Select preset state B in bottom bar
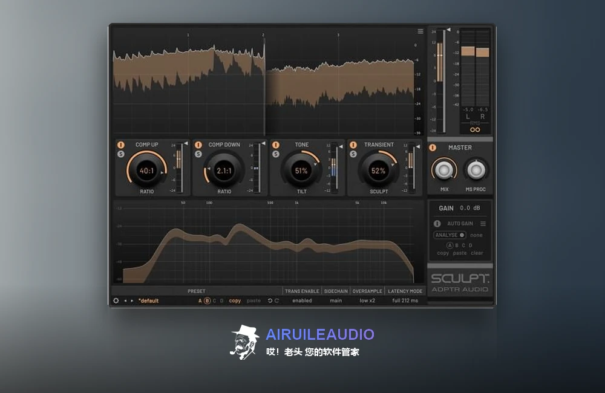This screenshot has height=393, width=605. pyautogui.click(x=207, y=301)
